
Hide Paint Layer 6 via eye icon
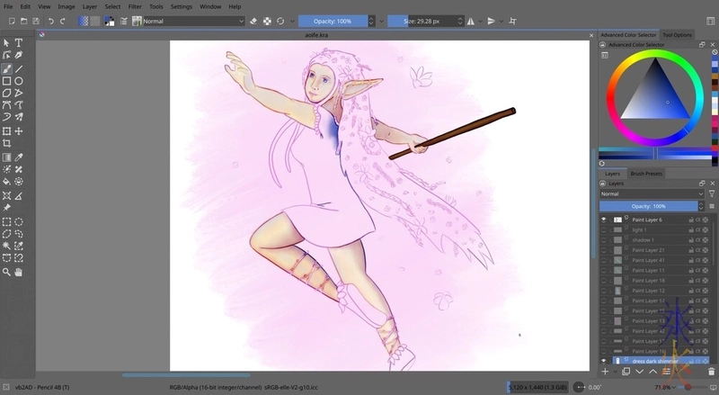[604, 220]
